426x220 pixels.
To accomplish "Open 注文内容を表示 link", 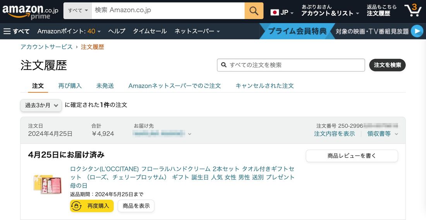I will pos(335,134).
